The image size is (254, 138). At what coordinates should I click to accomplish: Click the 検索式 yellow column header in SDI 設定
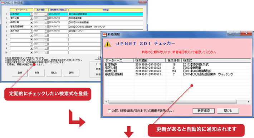click(x=106, y=10)
